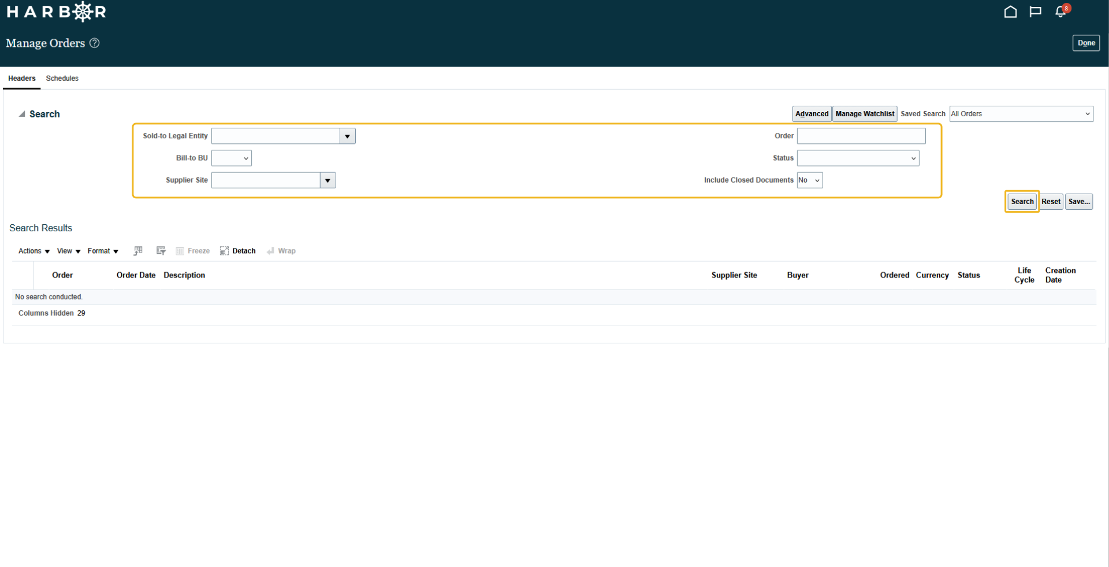Click the Wrap toolbar button
This screenshot has width=1109, height=567.
[281, 251]
